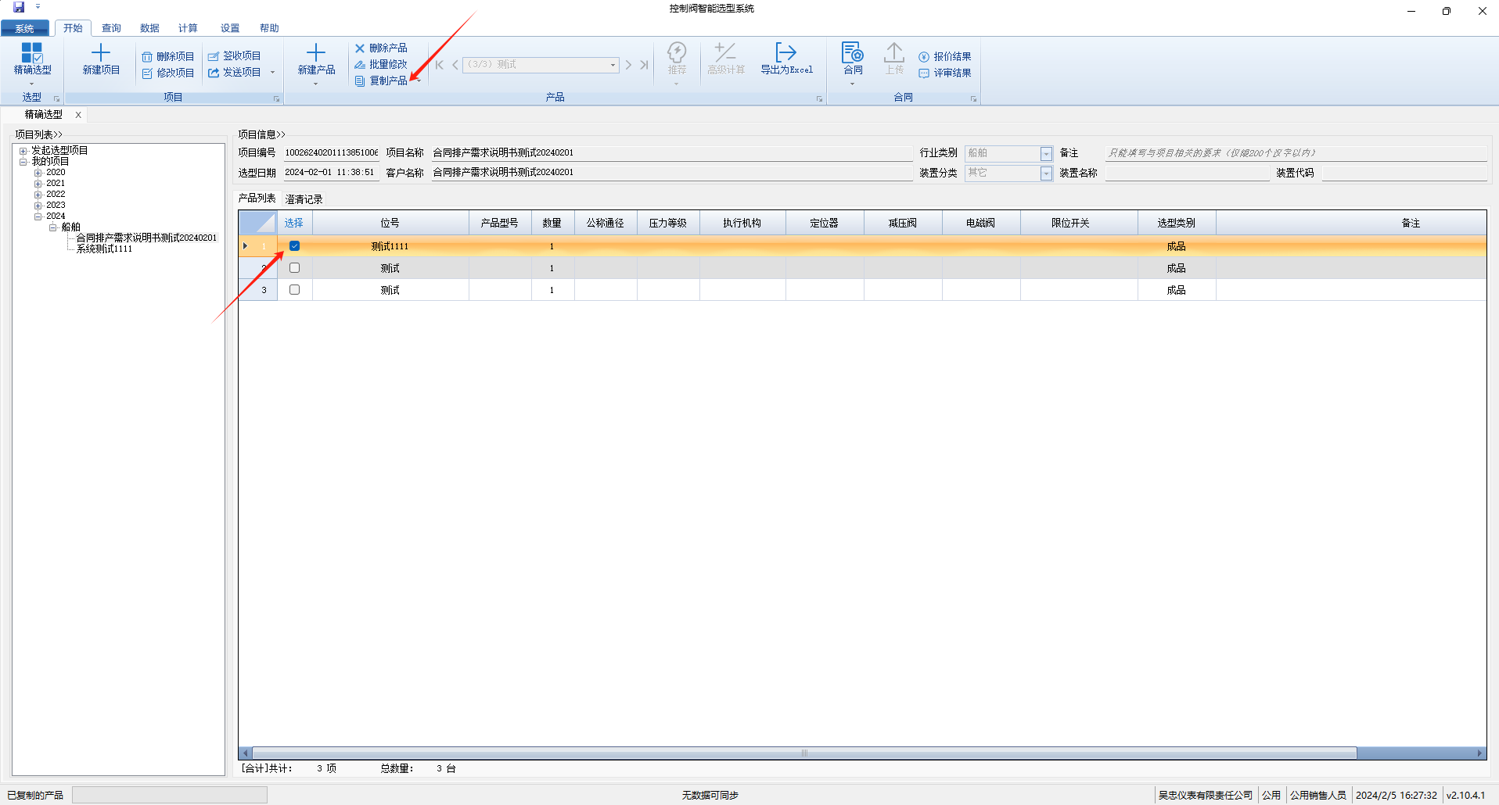Check the second row's selection checkbox
The image size is (1499, 805).
coord(295,268)
